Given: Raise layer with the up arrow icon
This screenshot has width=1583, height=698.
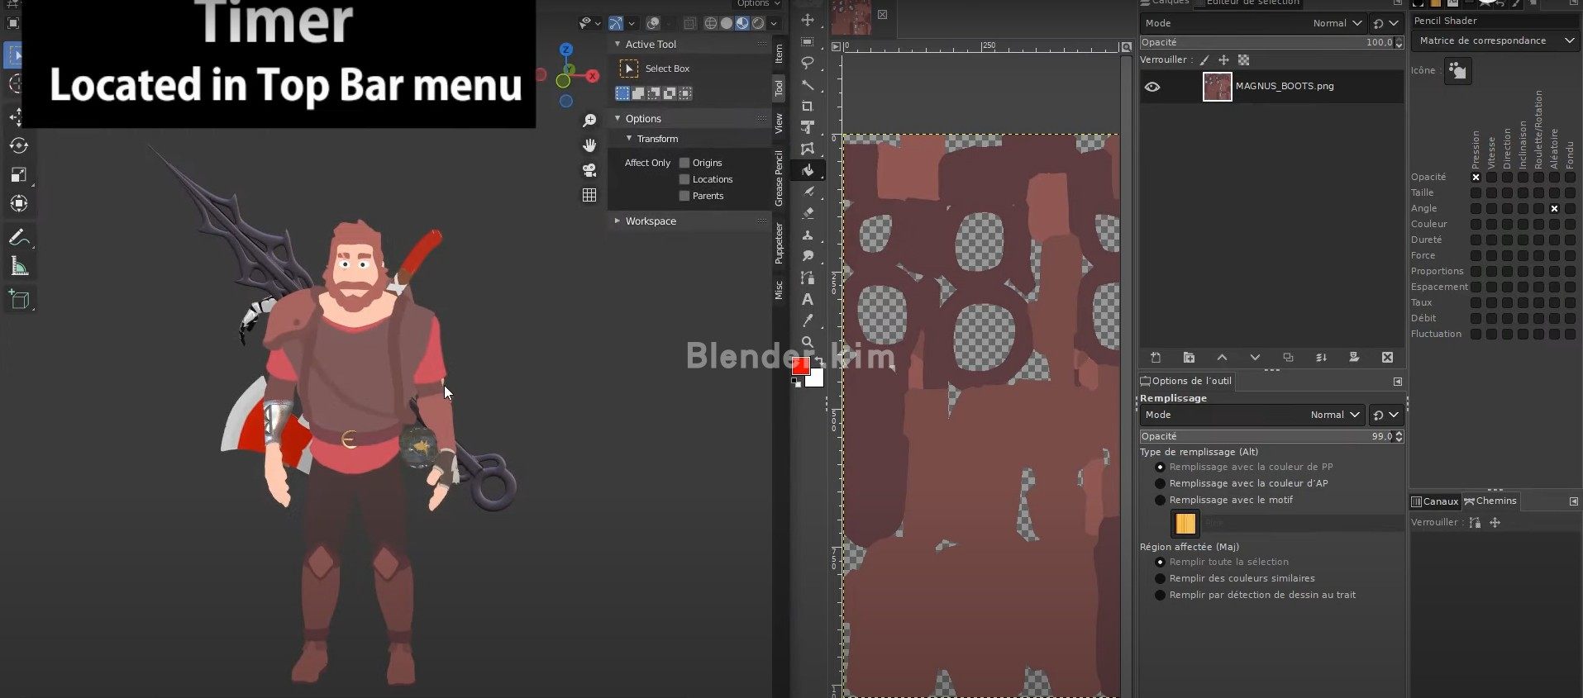Looking at the screenshot, I should 1222,358.
